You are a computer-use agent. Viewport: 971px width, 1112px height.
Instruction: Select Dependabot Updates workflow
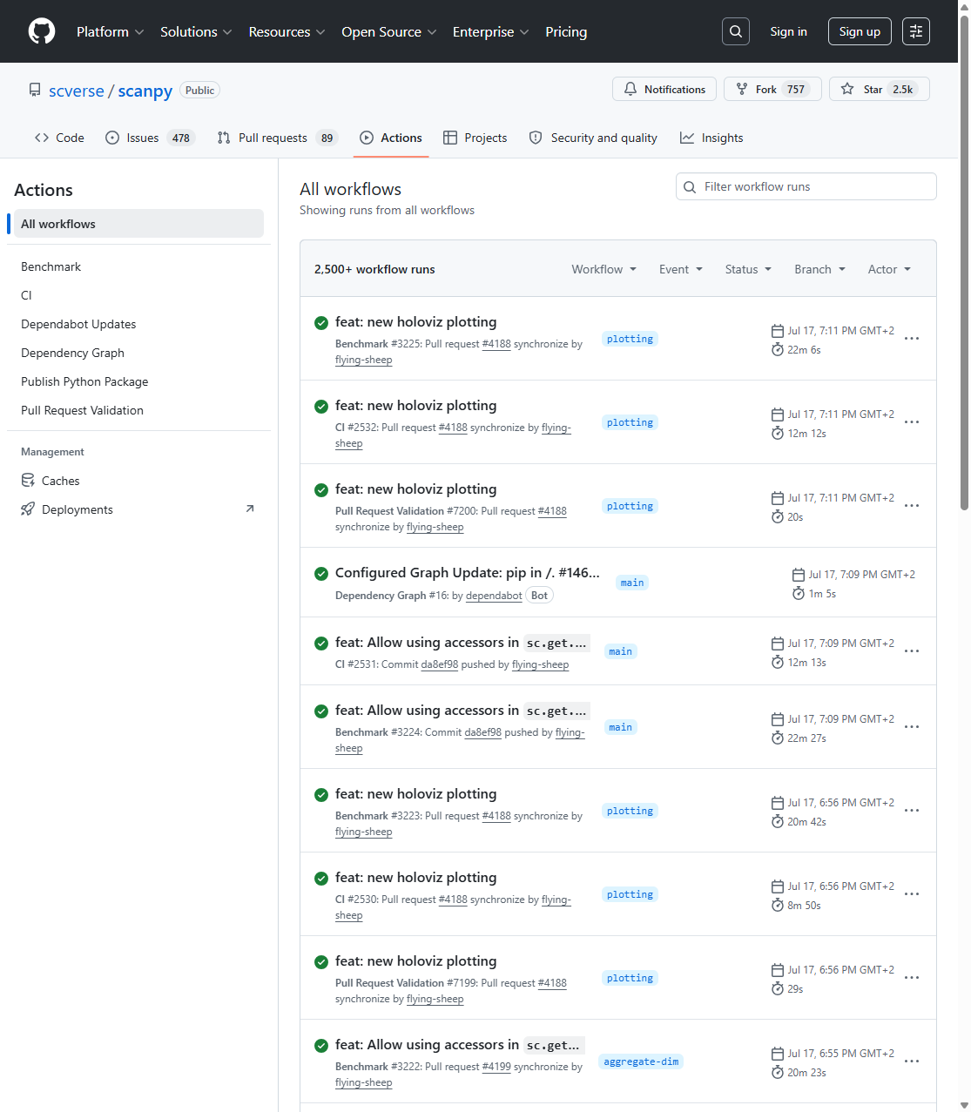tap(138, 324)
